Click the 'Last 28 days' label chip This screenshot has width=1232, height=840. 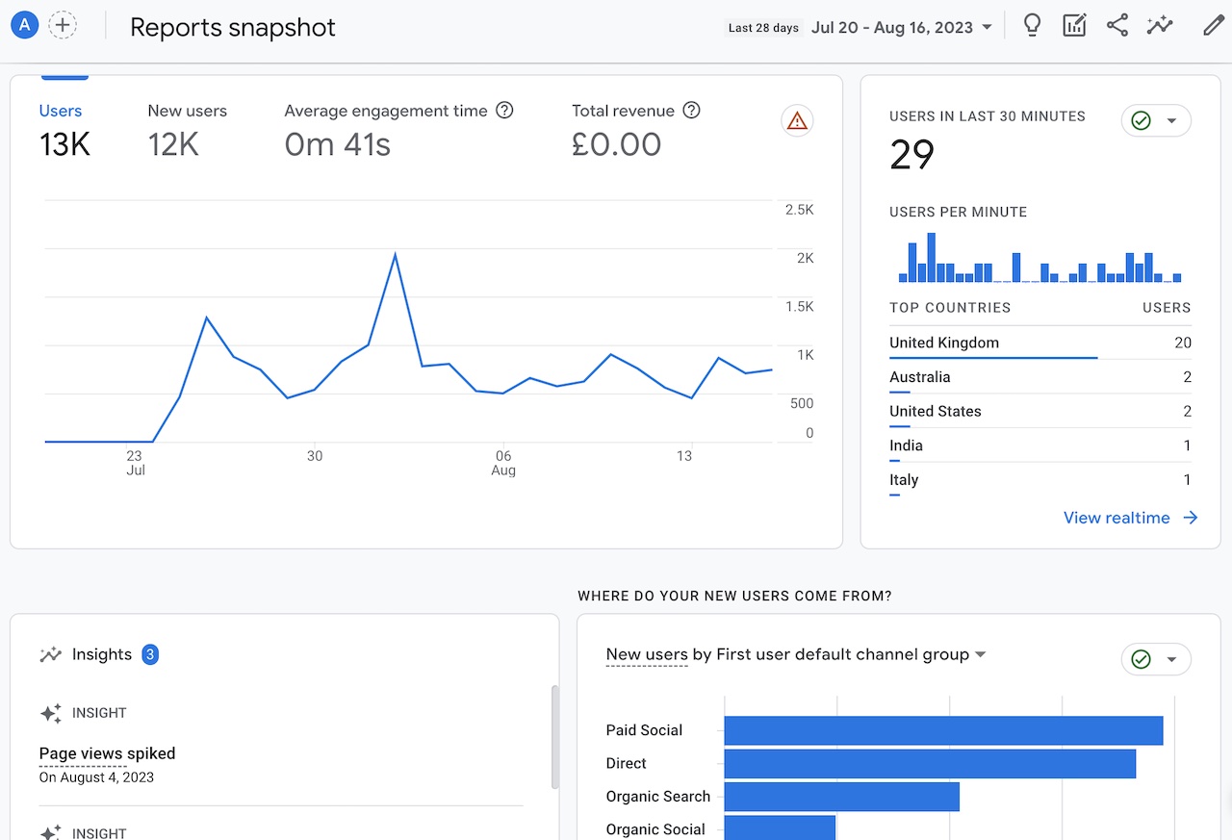(763, 28)
